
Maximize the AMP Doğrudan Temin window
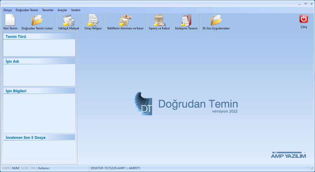coord(306,4)
